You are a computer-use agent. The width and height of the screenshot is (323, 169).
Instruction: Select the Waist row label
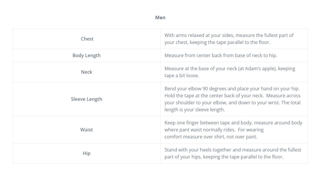click(x=86, y=130)
